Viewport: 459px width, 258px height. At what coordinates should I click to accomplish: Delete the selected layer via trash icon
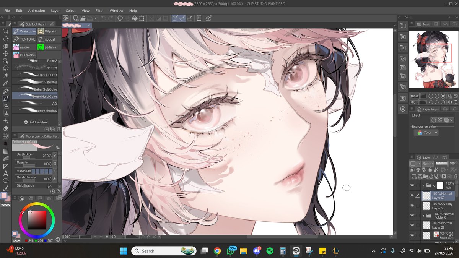tap(456, 176)
